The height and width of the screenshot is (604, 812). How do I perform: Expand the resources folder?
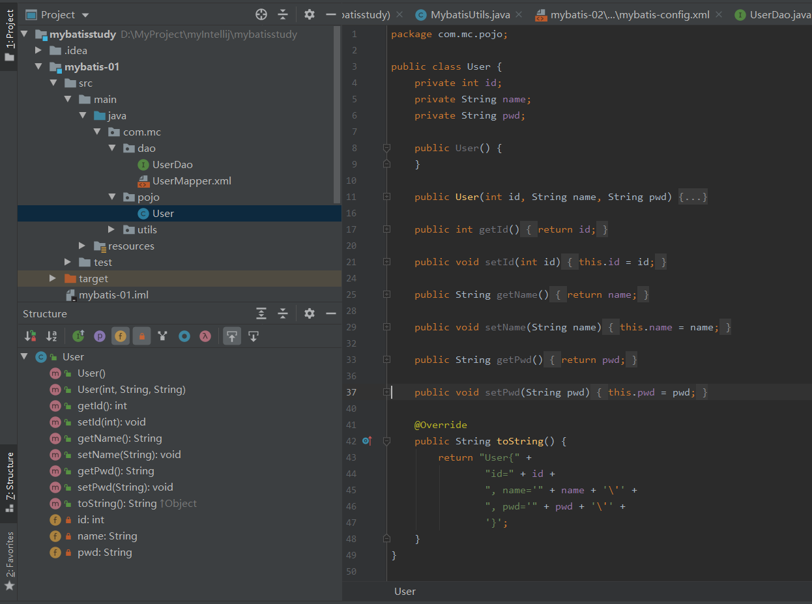(82, 246)
